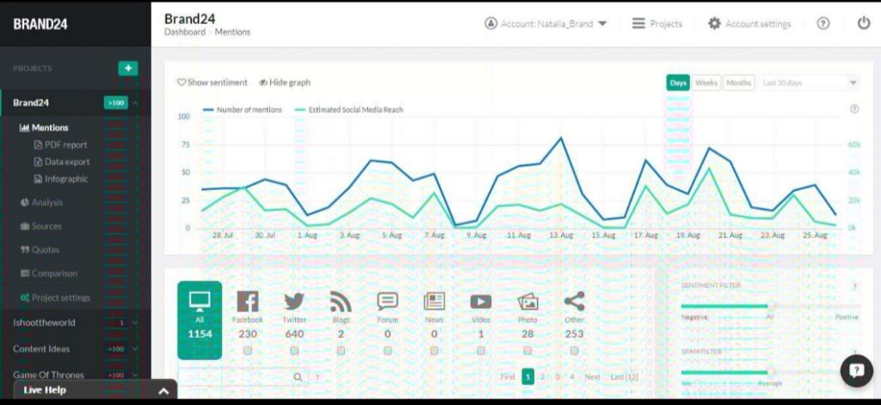
Task: Go to page 2 of mentions
Action: pyautogui.click(x=542, y=377)
